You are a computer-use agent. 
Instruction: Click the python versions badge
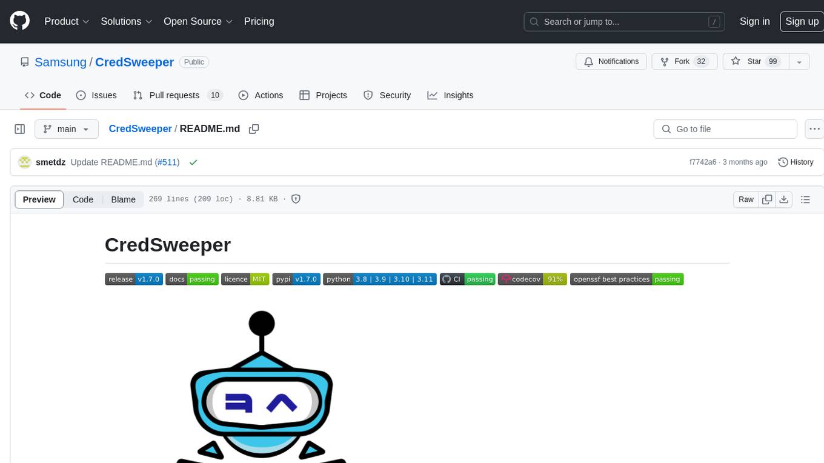tap(380, 279)
